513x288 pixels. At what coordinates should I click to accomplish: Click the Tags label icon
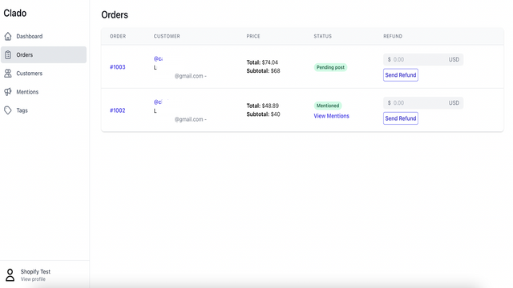coord(8,110)
